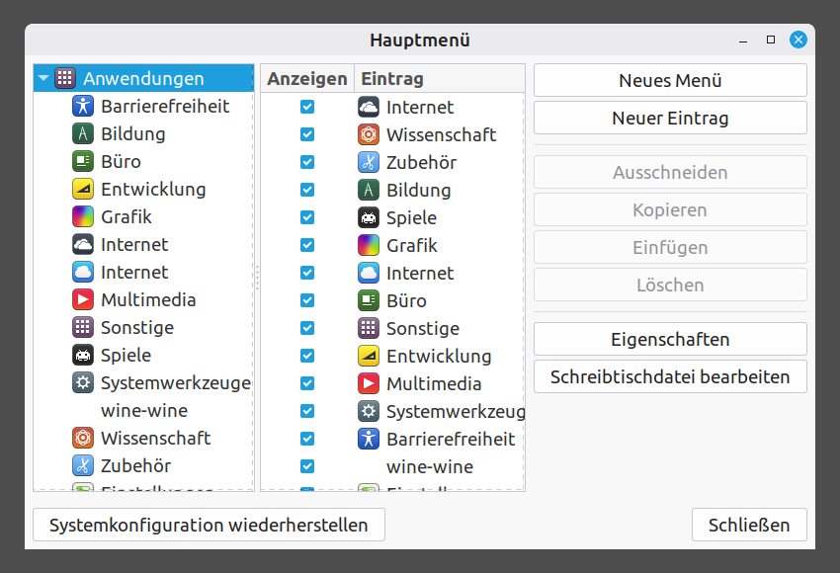The height and width of the screenshot is (573, 840).
Task: Open Eigenschaften for the selected item
Action: [670, 340]
